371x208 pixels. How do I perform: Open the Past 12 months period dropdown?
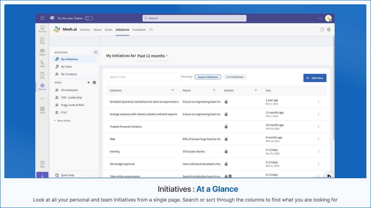(x=153, y=56)
